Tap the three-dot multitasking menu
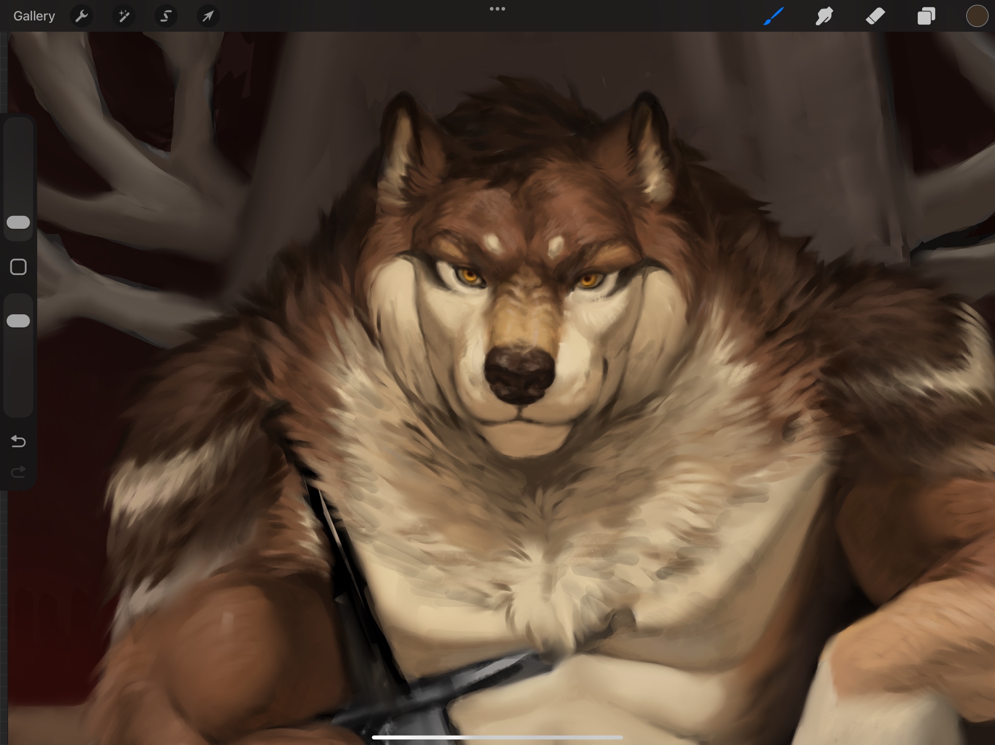Viewport: 995px width, 745px height. [497, 9]
